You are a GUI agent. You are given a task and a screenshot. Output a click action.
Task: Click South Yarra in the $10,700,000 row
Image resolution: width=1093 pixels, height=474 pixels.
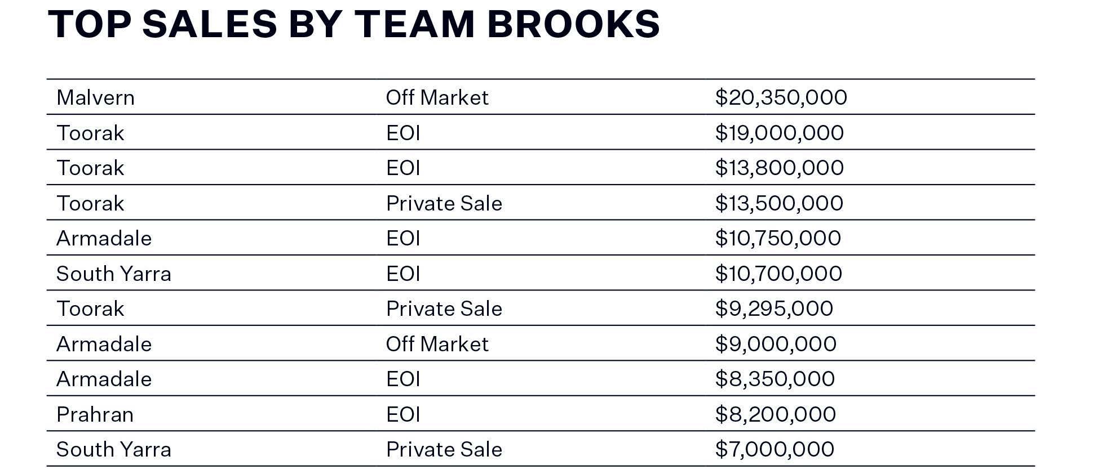(113, 274)
